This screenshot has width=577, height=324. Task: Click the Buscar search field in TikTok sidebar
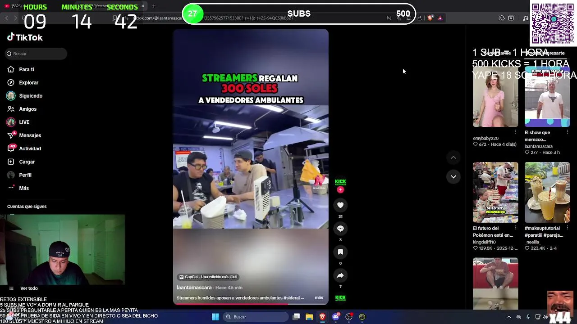[36, 54]
